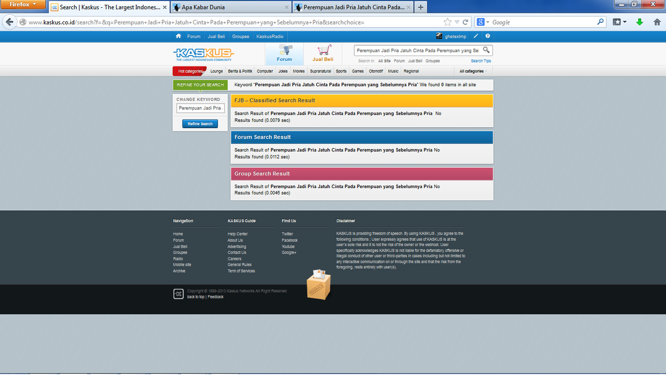This screenshot has width=666, height=382.
Task: Close the Perempuan Jadi Pria tab
Action: (408, 7)
